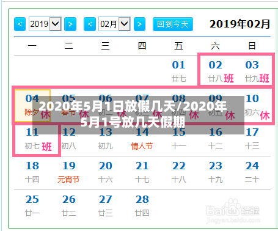This screenshot has height=231, width=278.
Task: Select date 01 廿七
Action: (179, 71)
